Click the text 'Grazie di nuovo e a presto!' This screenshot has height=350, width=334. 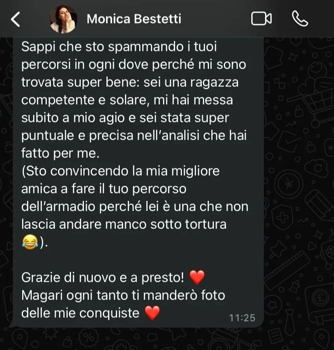tap(102, 278)
